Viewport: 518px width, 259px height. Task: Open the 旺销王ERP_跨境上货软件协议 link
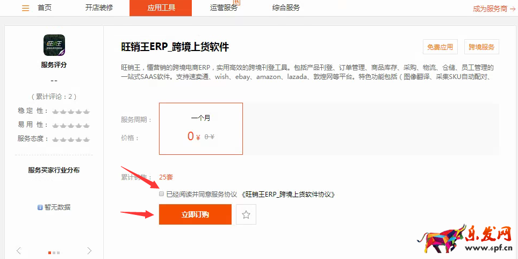[290, 194]
